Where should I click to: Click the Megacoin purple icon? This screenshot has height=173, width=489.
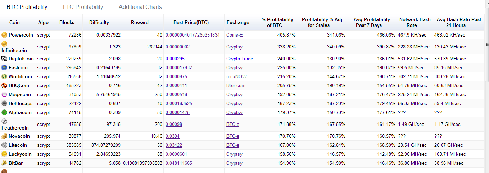coord(4,94)
